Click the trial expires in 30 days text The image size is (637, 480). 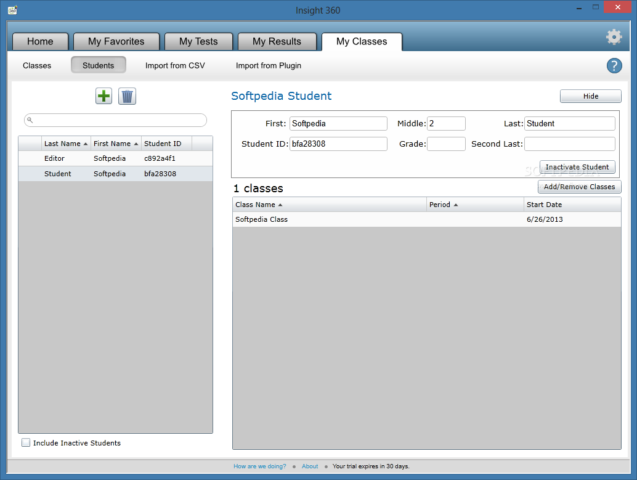point(370,466)
